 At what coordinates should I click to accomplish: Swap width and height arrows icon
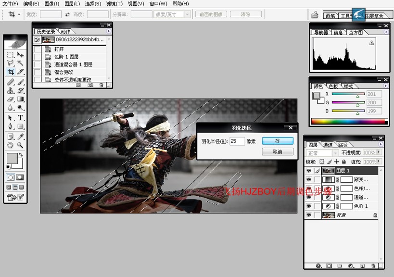67,14
